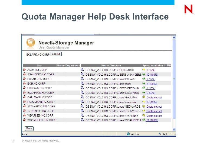Screen dimensions: 197x148
Task: Click the user icon beside ACOX.HQ.CORP
Action: (24, 69)
